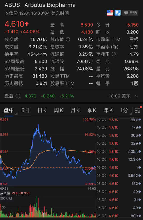Tap the diamond icon beside trade 800
This screenshot has height=220, width=143.
coord(140,216)
